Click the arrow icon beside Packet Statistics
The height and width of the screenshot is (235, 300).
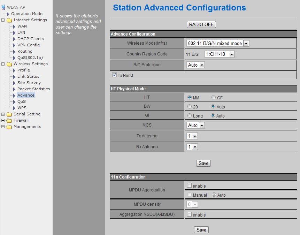[14, 89]
